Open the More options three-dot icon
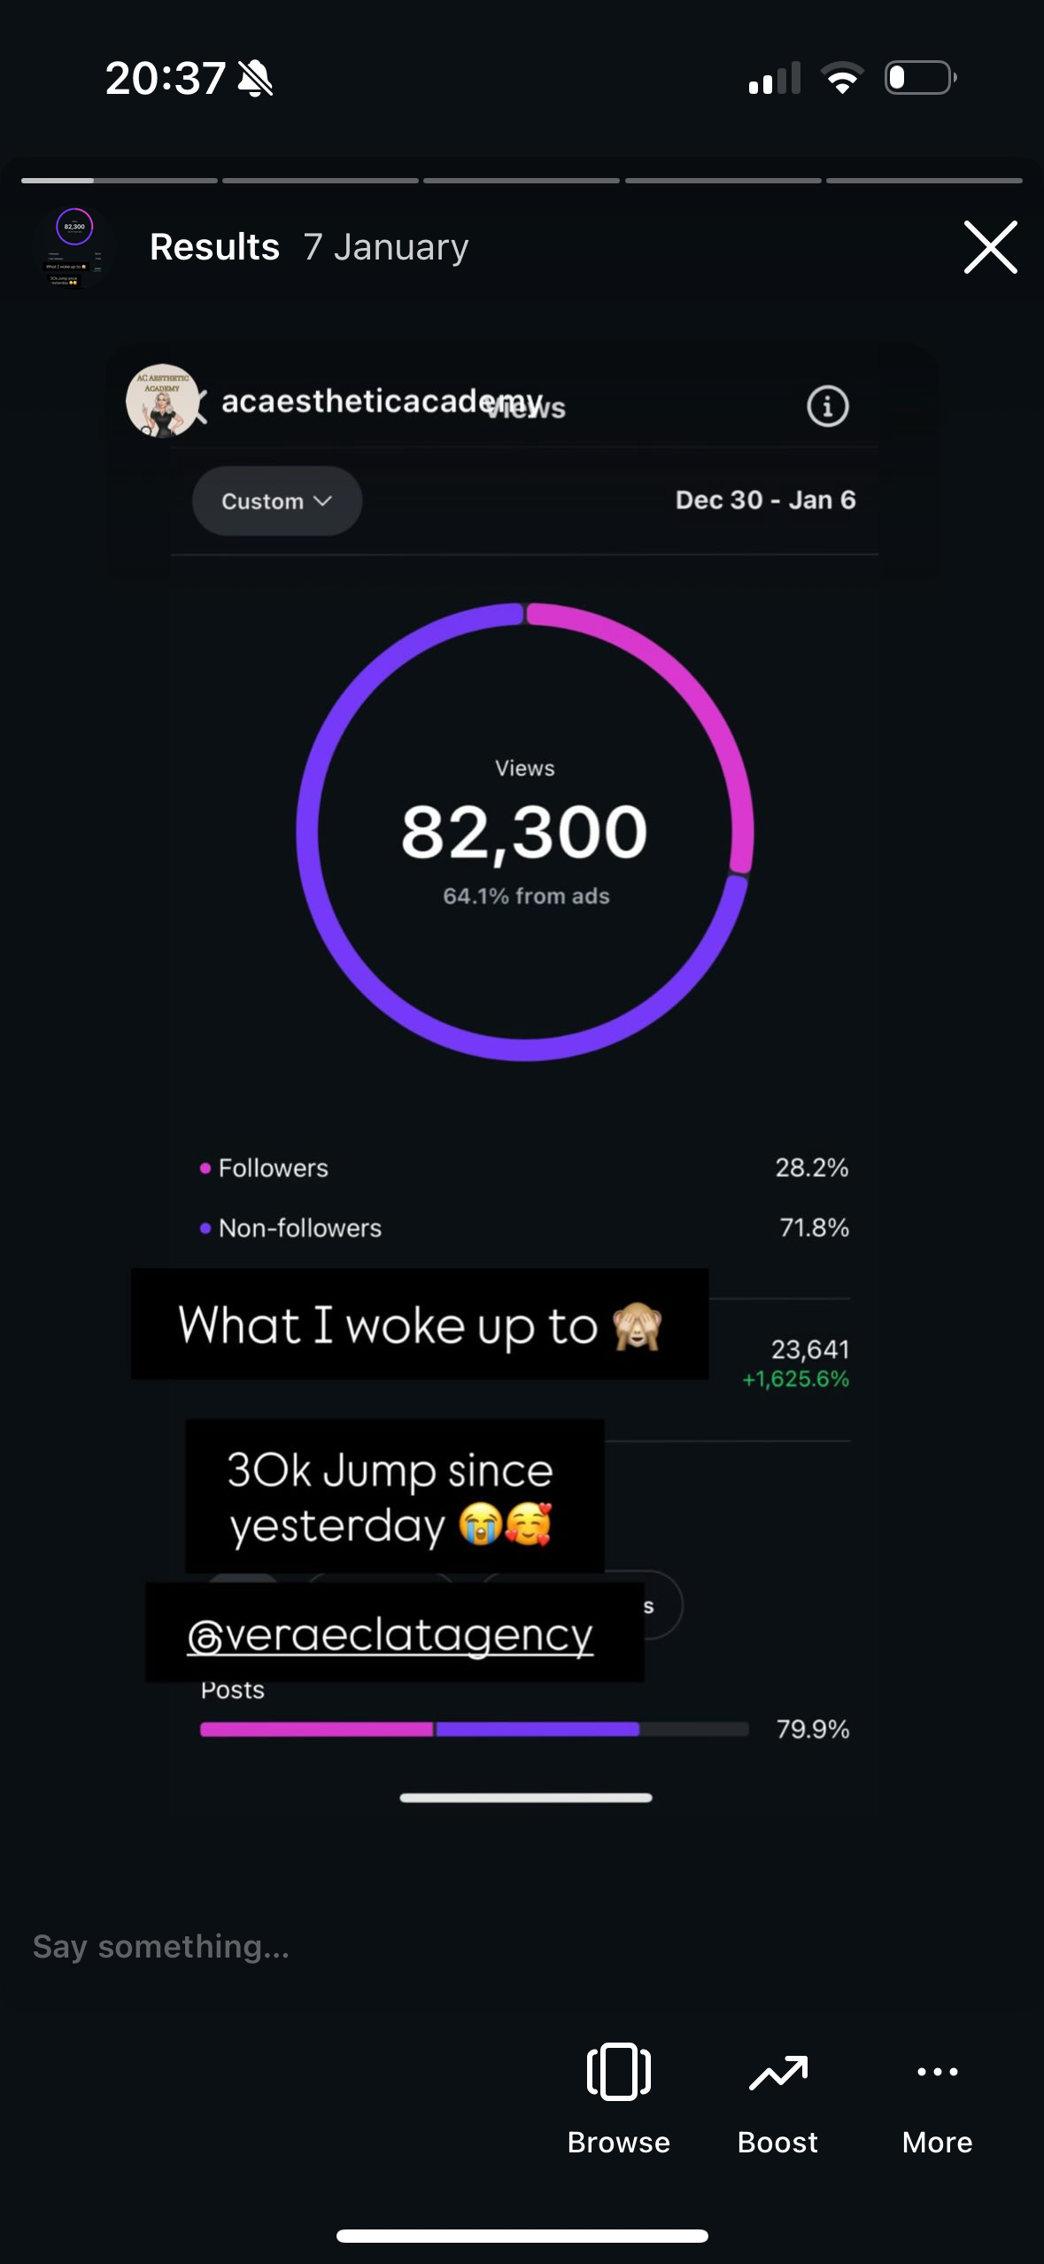 click(x=936, y=2071)
